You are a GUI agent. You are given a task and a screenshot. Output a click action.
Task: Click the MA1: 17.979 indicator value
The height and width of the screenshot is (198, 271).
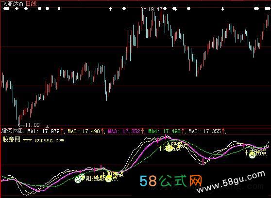43,131
